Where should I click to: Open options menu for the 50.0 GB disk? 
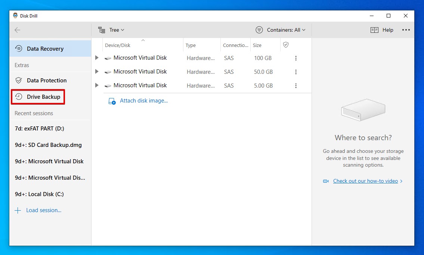point(296,72)
